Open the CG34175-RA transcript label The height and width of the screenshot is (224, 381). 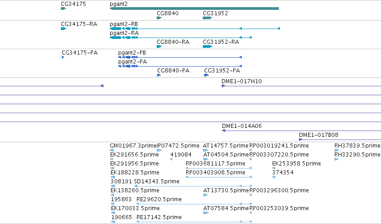(79, 24)
